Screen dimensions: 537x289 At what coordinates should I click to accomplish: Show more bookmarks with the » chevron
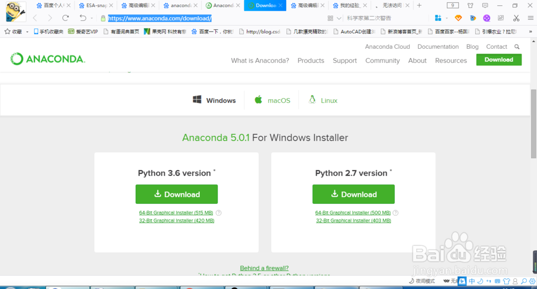[x=531, y=32]
